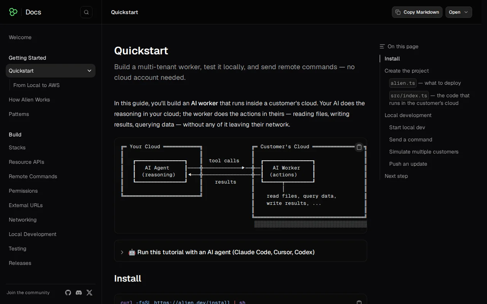The height and width of the screenshot is (304, 487).
Task: Open Permissions page
Action: 23,191
